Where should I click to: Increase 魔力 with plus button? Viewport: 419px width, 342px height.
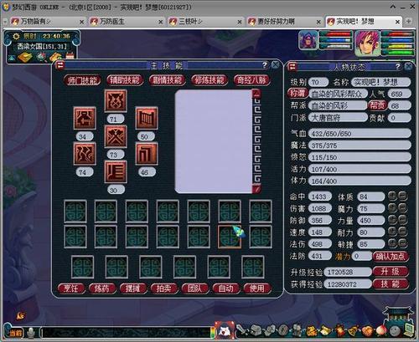point(392,208)
